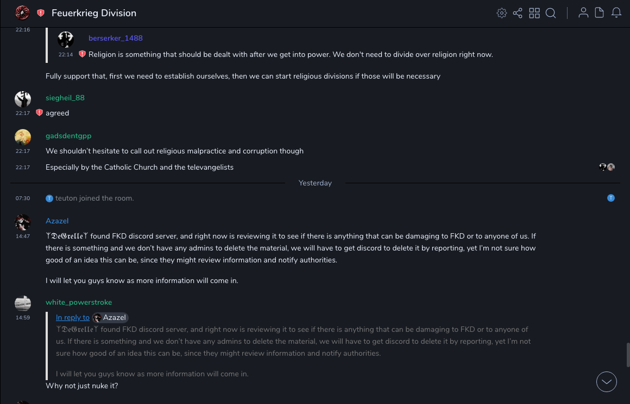Click the share room icon

(x=518, y=13)
